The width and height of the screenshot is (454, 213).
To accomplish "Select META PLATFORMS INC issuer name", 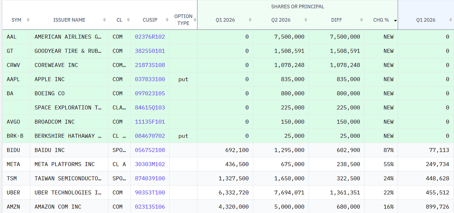I will click(65, 164).
